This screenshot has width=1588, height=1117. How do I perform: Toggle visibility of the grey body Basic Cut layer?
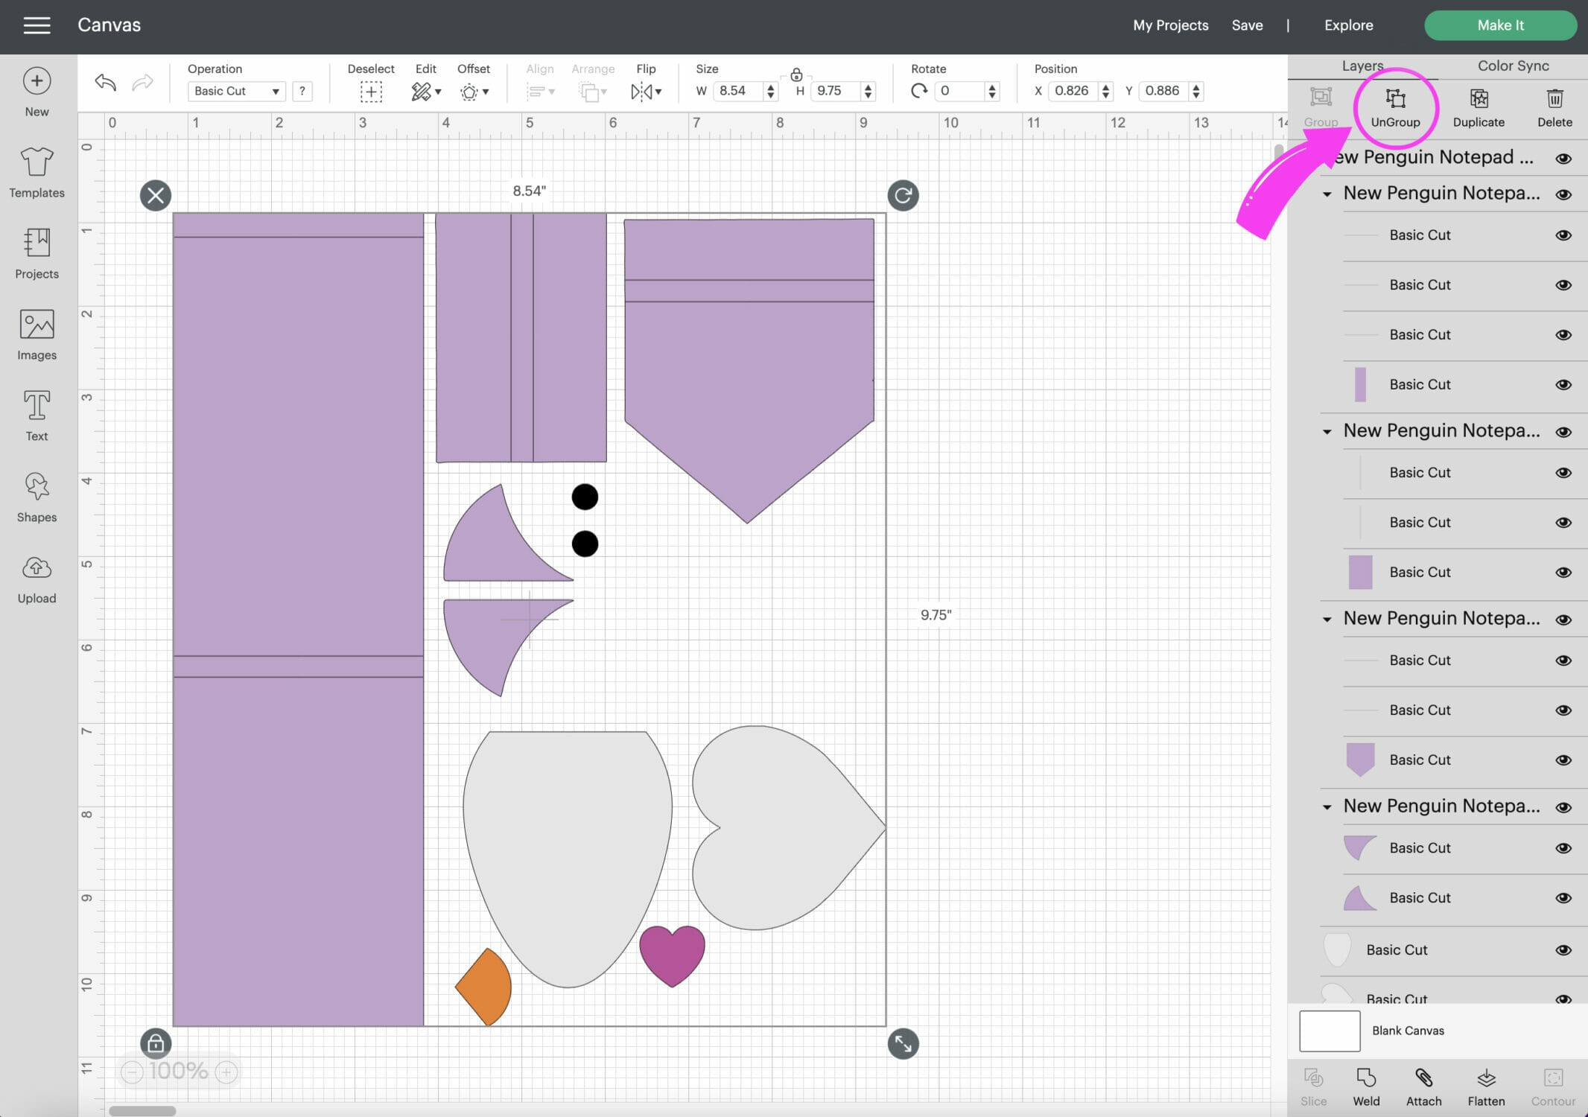1563,950
